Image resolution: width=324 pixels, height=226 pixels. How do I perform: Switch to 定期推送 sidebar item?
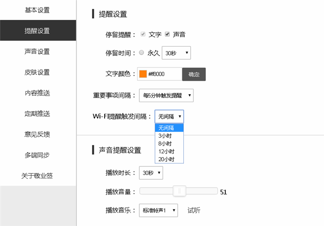click(38, 114)
